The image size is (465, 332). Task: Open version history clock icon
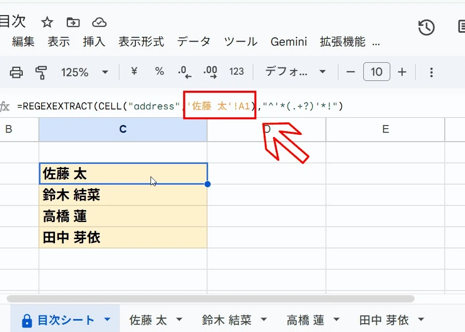pos(427,27)
